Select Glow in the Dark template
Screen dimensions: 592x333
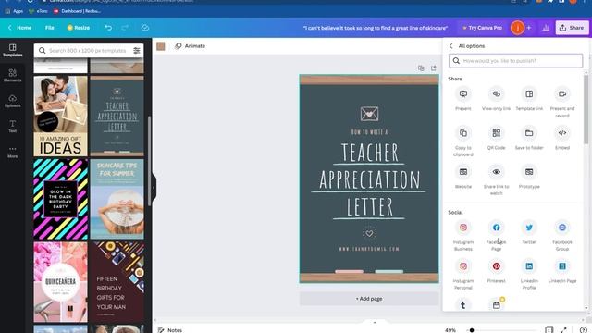(x=60, y=200)
